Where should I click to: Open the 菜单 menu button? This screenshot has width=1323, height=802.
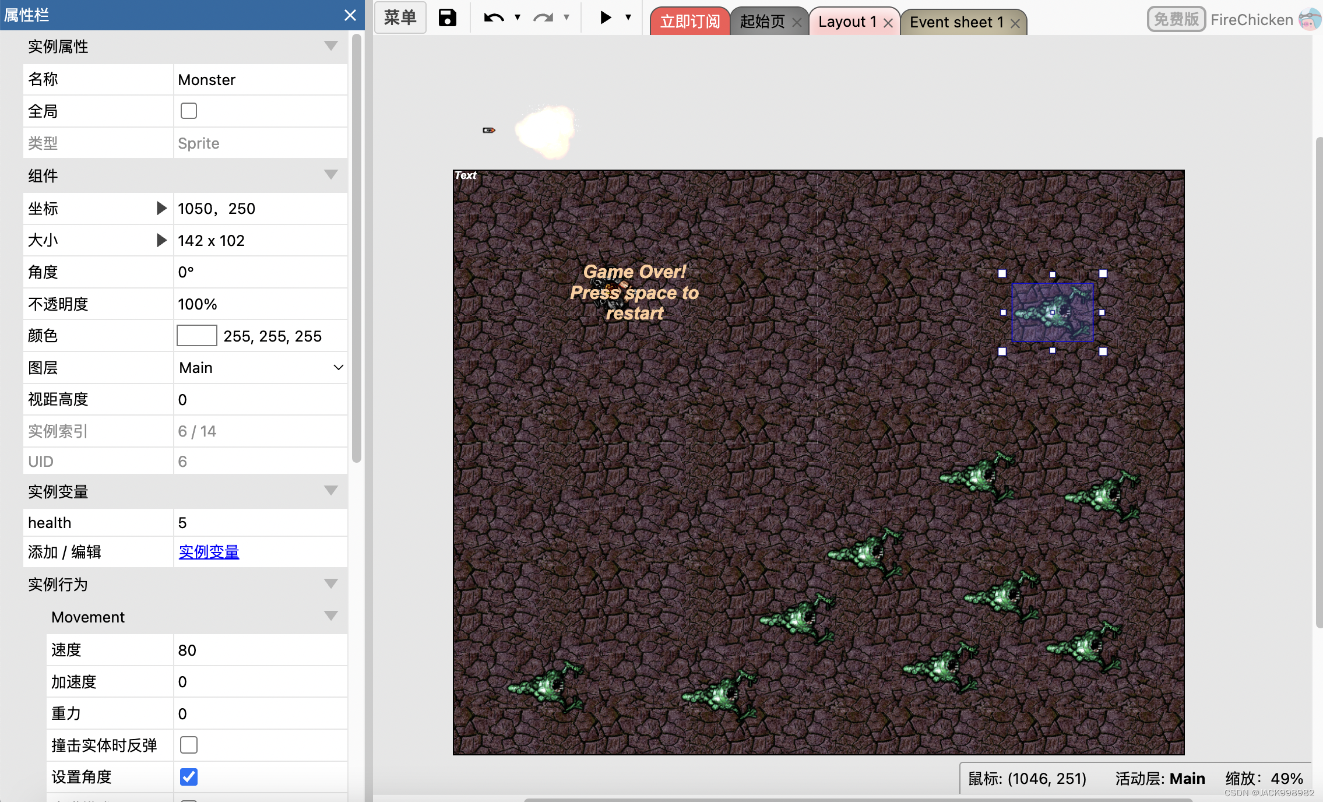point(400,17)
